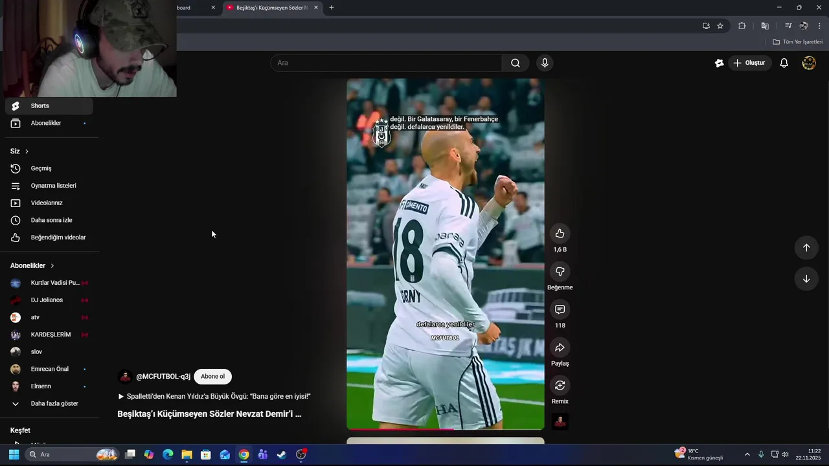This screenshot has width=829, height=466.
Task: Open the Chrome profile avatar
Action: click(804, 26)
